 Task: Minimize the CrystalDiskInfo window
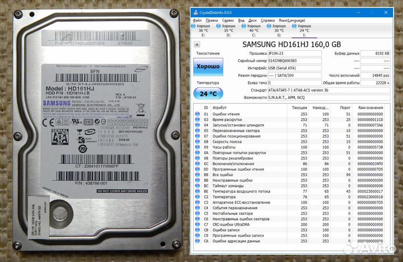359,12
